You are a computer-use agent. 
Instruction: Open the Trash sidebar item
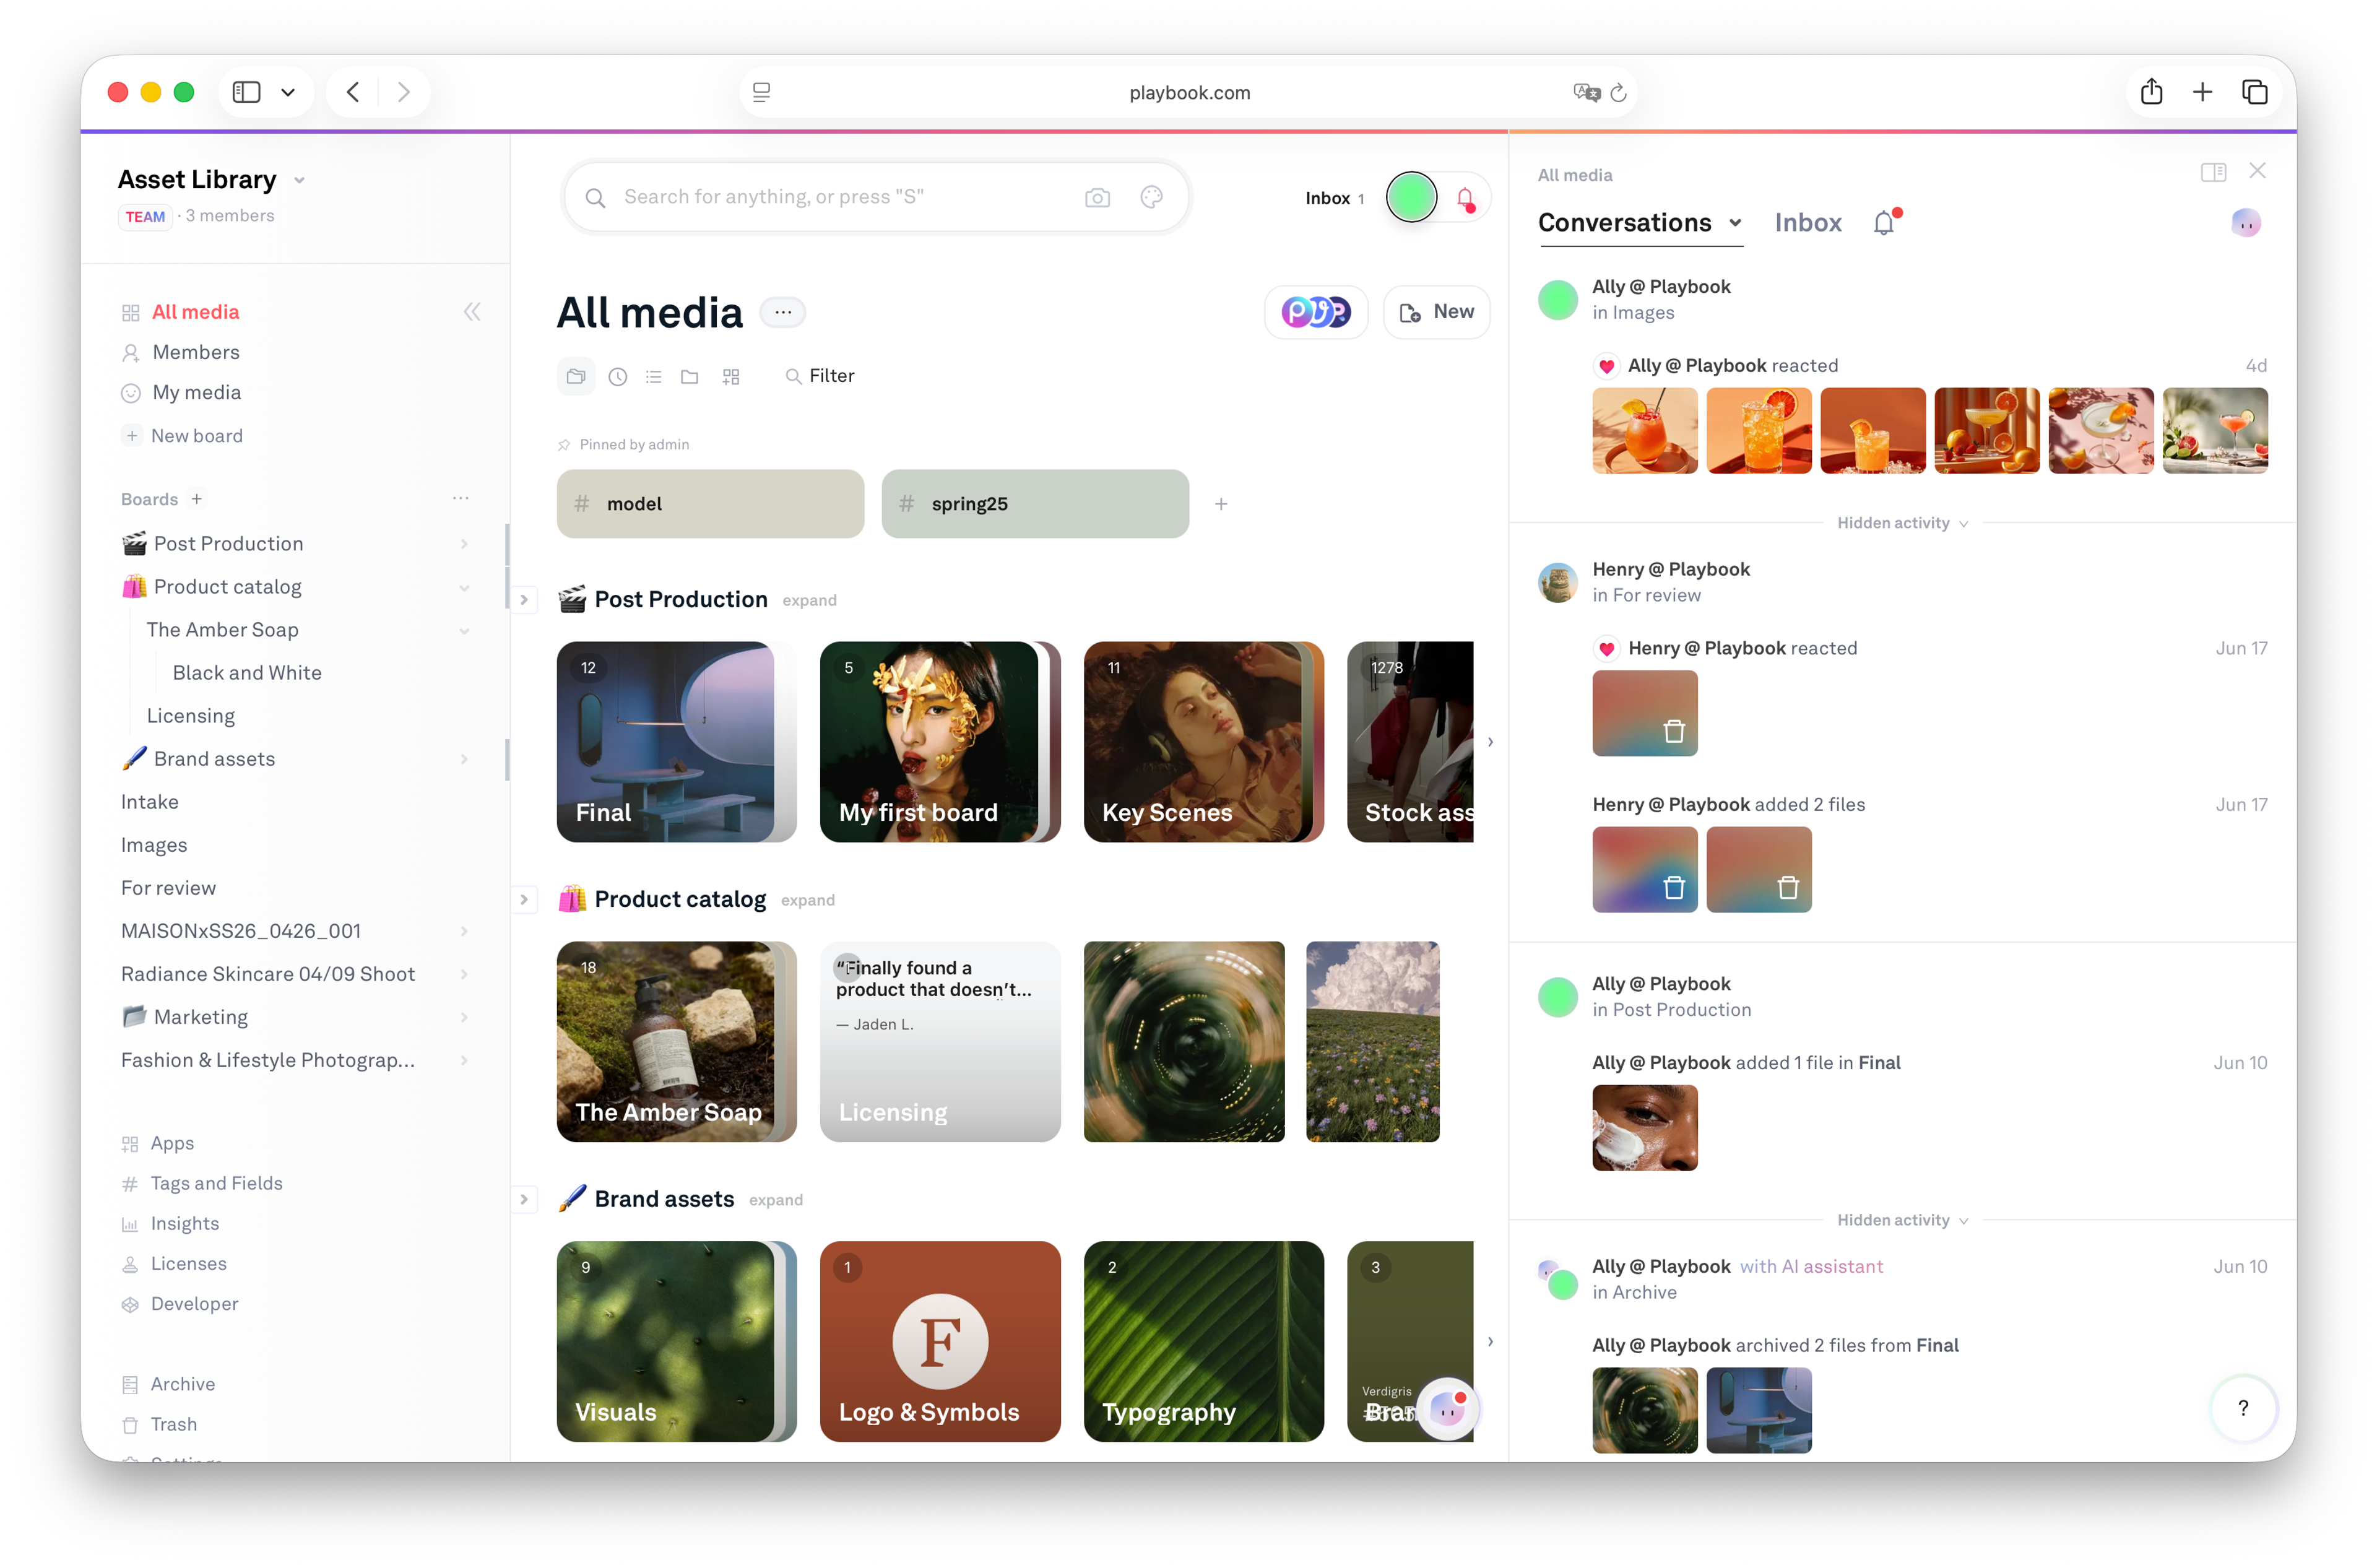pyautogui.click(x=173, y=1424)
